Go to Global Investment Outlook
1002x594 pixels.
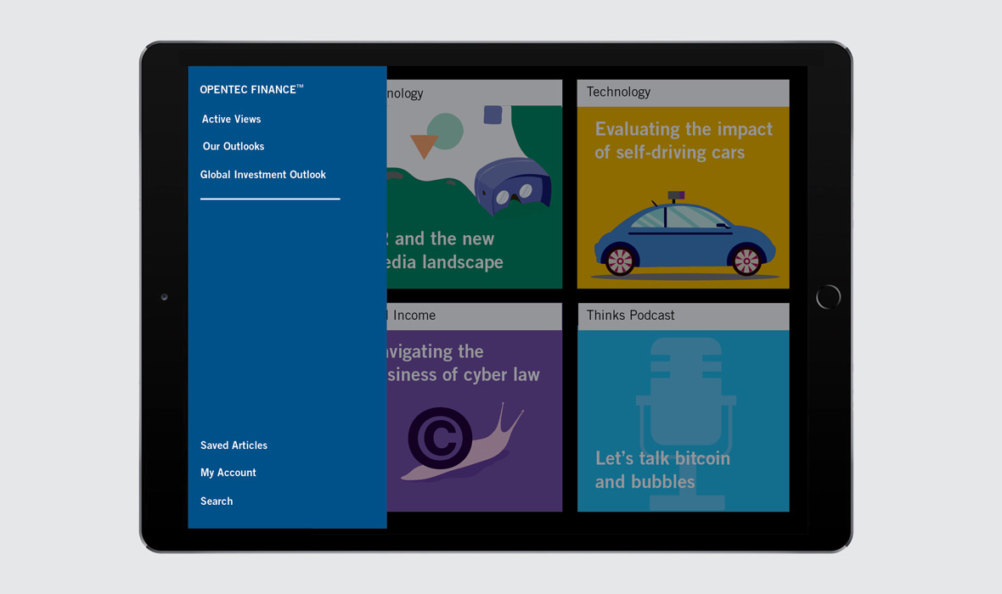263,175
